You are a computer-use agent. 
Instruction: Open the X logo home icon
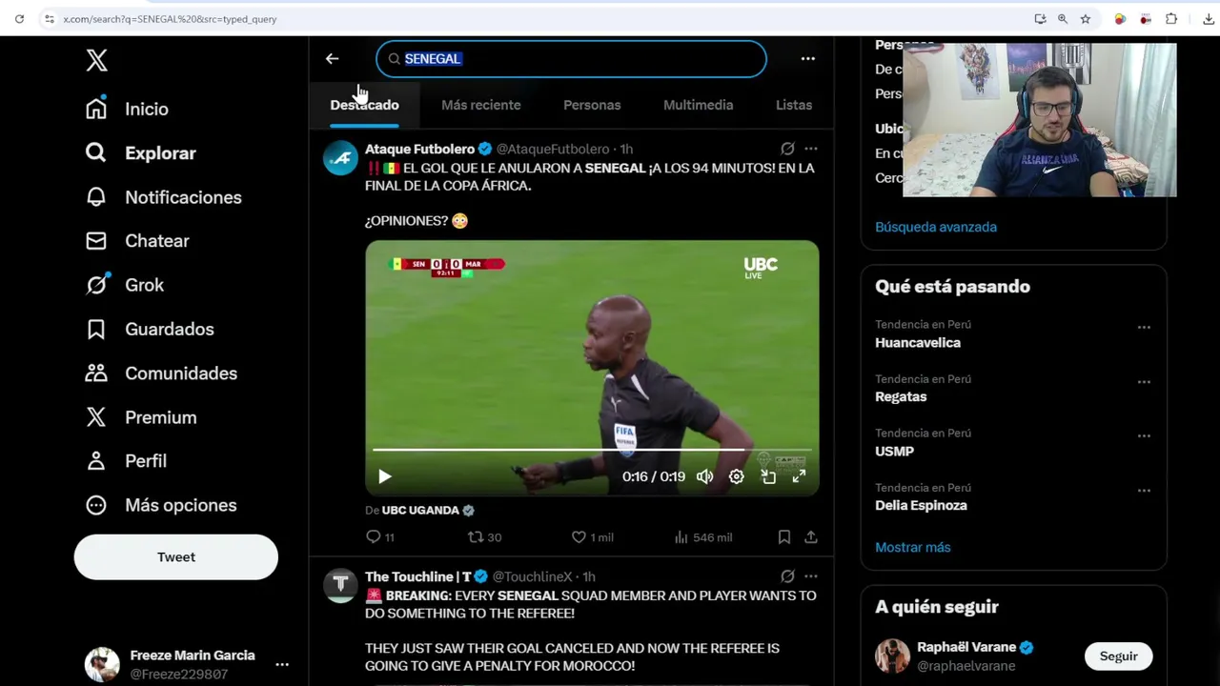pos(96,60)
